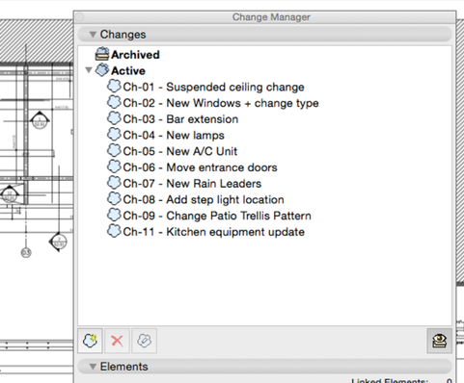
Task: Click the Active cloud folder icon
Action: pyautogui.click(x=102, y=69)
